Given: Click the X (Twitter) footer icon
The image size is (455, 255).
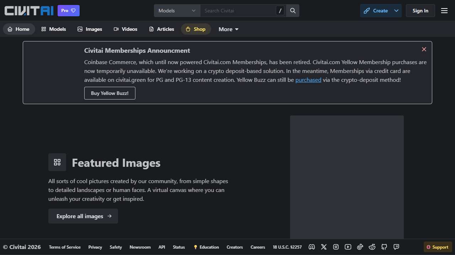Looking at the screenshot, I should 324,247.
